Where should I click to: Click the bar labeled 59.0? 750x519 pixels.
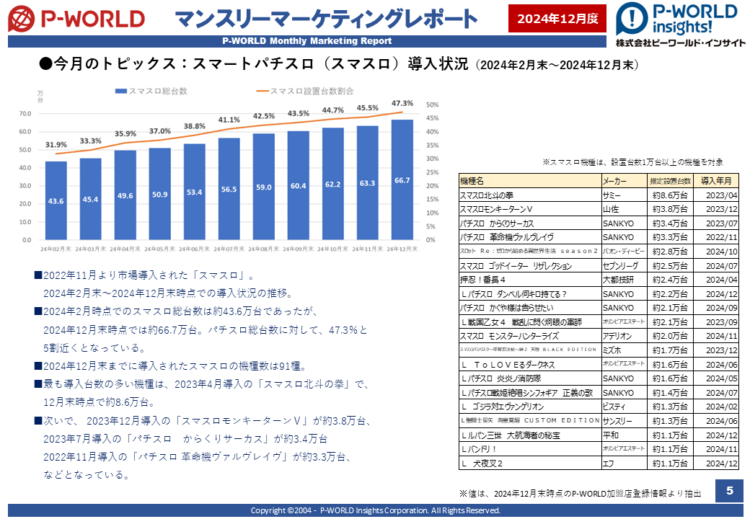pos(263,187)
